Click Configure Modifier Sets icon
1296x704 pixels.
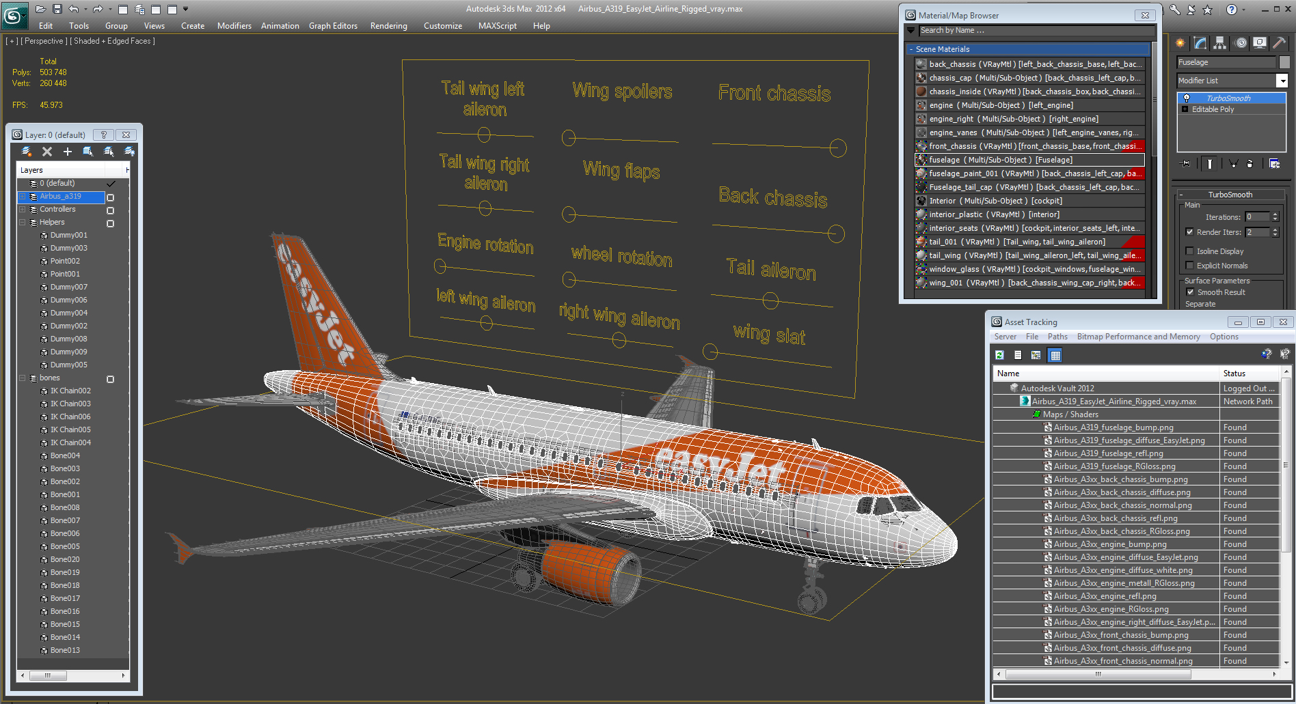point(1274,163)
